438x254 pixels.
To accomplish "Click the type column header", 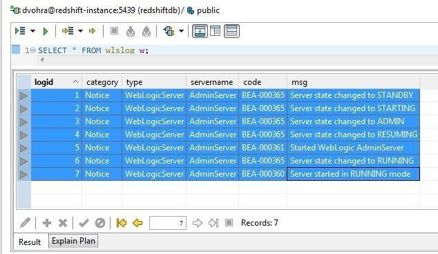I will pyautogui.click(x=154, y=82).
